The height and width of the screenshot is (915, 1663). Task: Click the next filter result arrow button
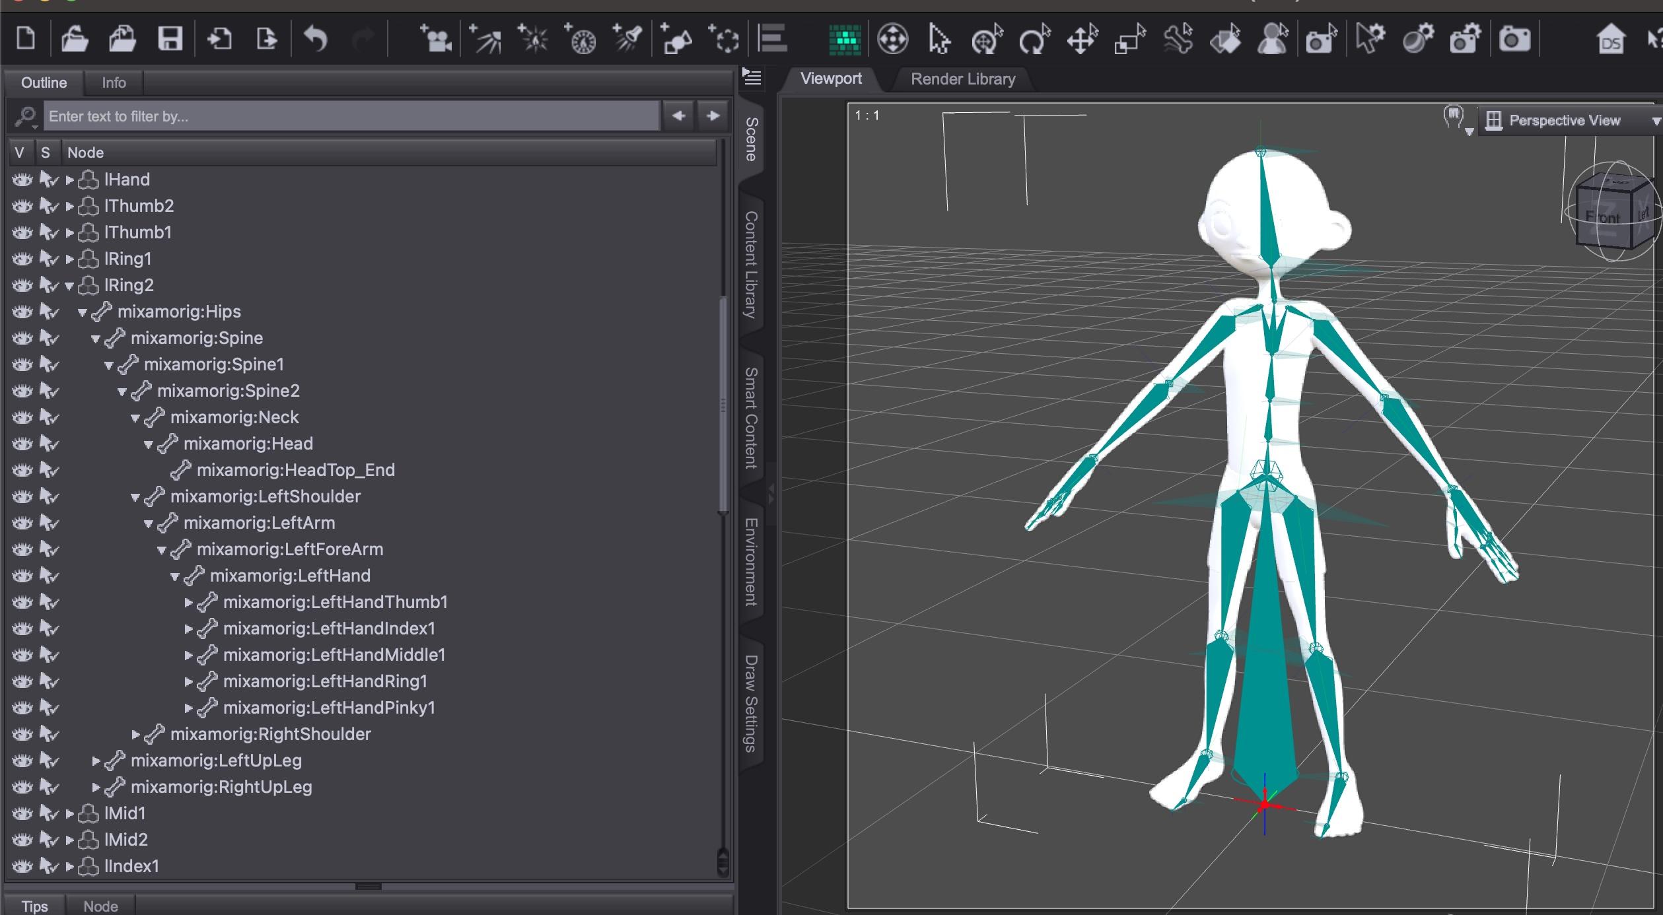coord(713,116)
